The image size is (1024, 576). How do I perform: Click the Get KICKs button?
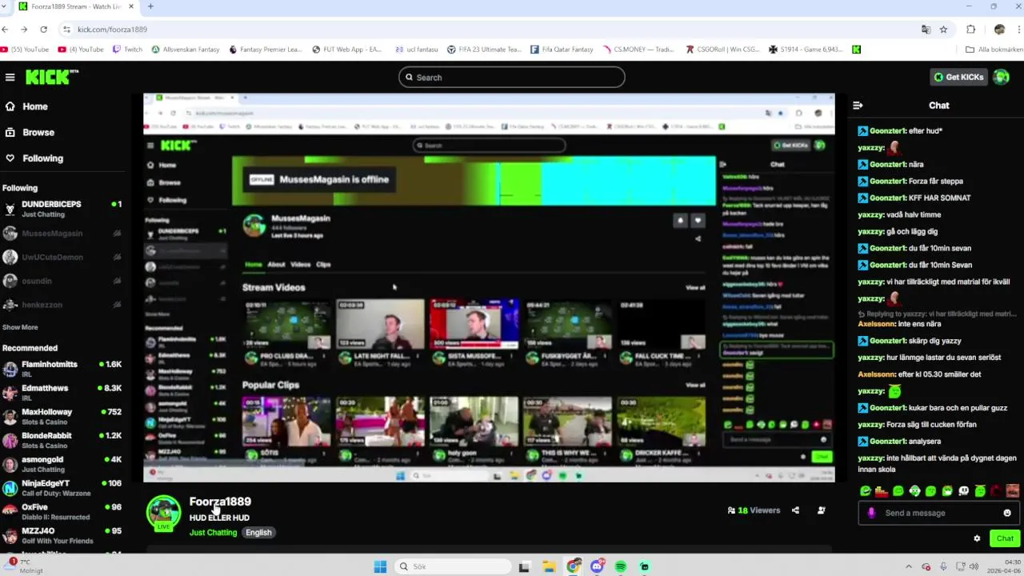point(958,77)
